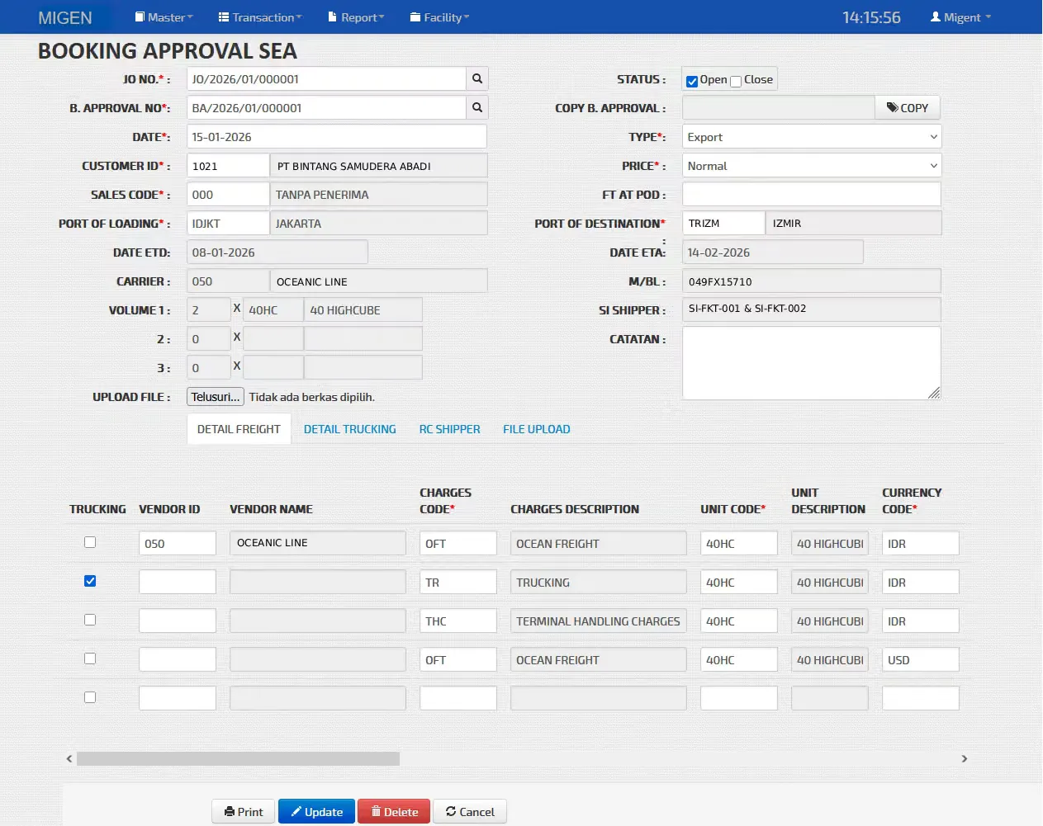Click the DATE ETD field 08-01-2026

tap(277, 253)
